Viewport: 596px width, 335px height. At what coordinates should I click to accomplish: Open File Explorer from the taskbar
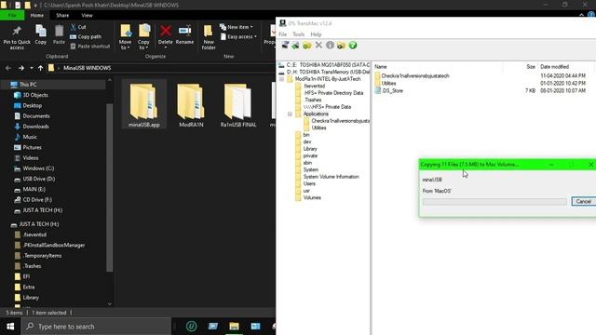234,327
